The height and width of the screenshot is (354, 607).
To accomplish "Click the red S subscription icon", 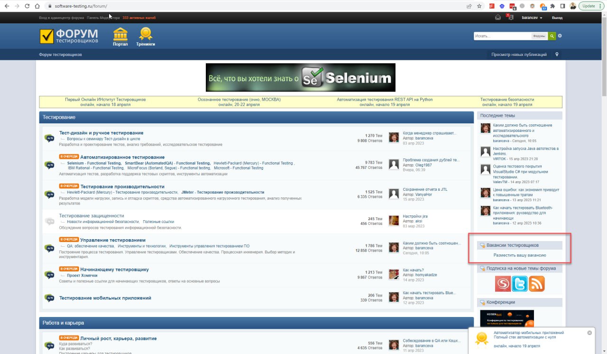I will point(503,284).
